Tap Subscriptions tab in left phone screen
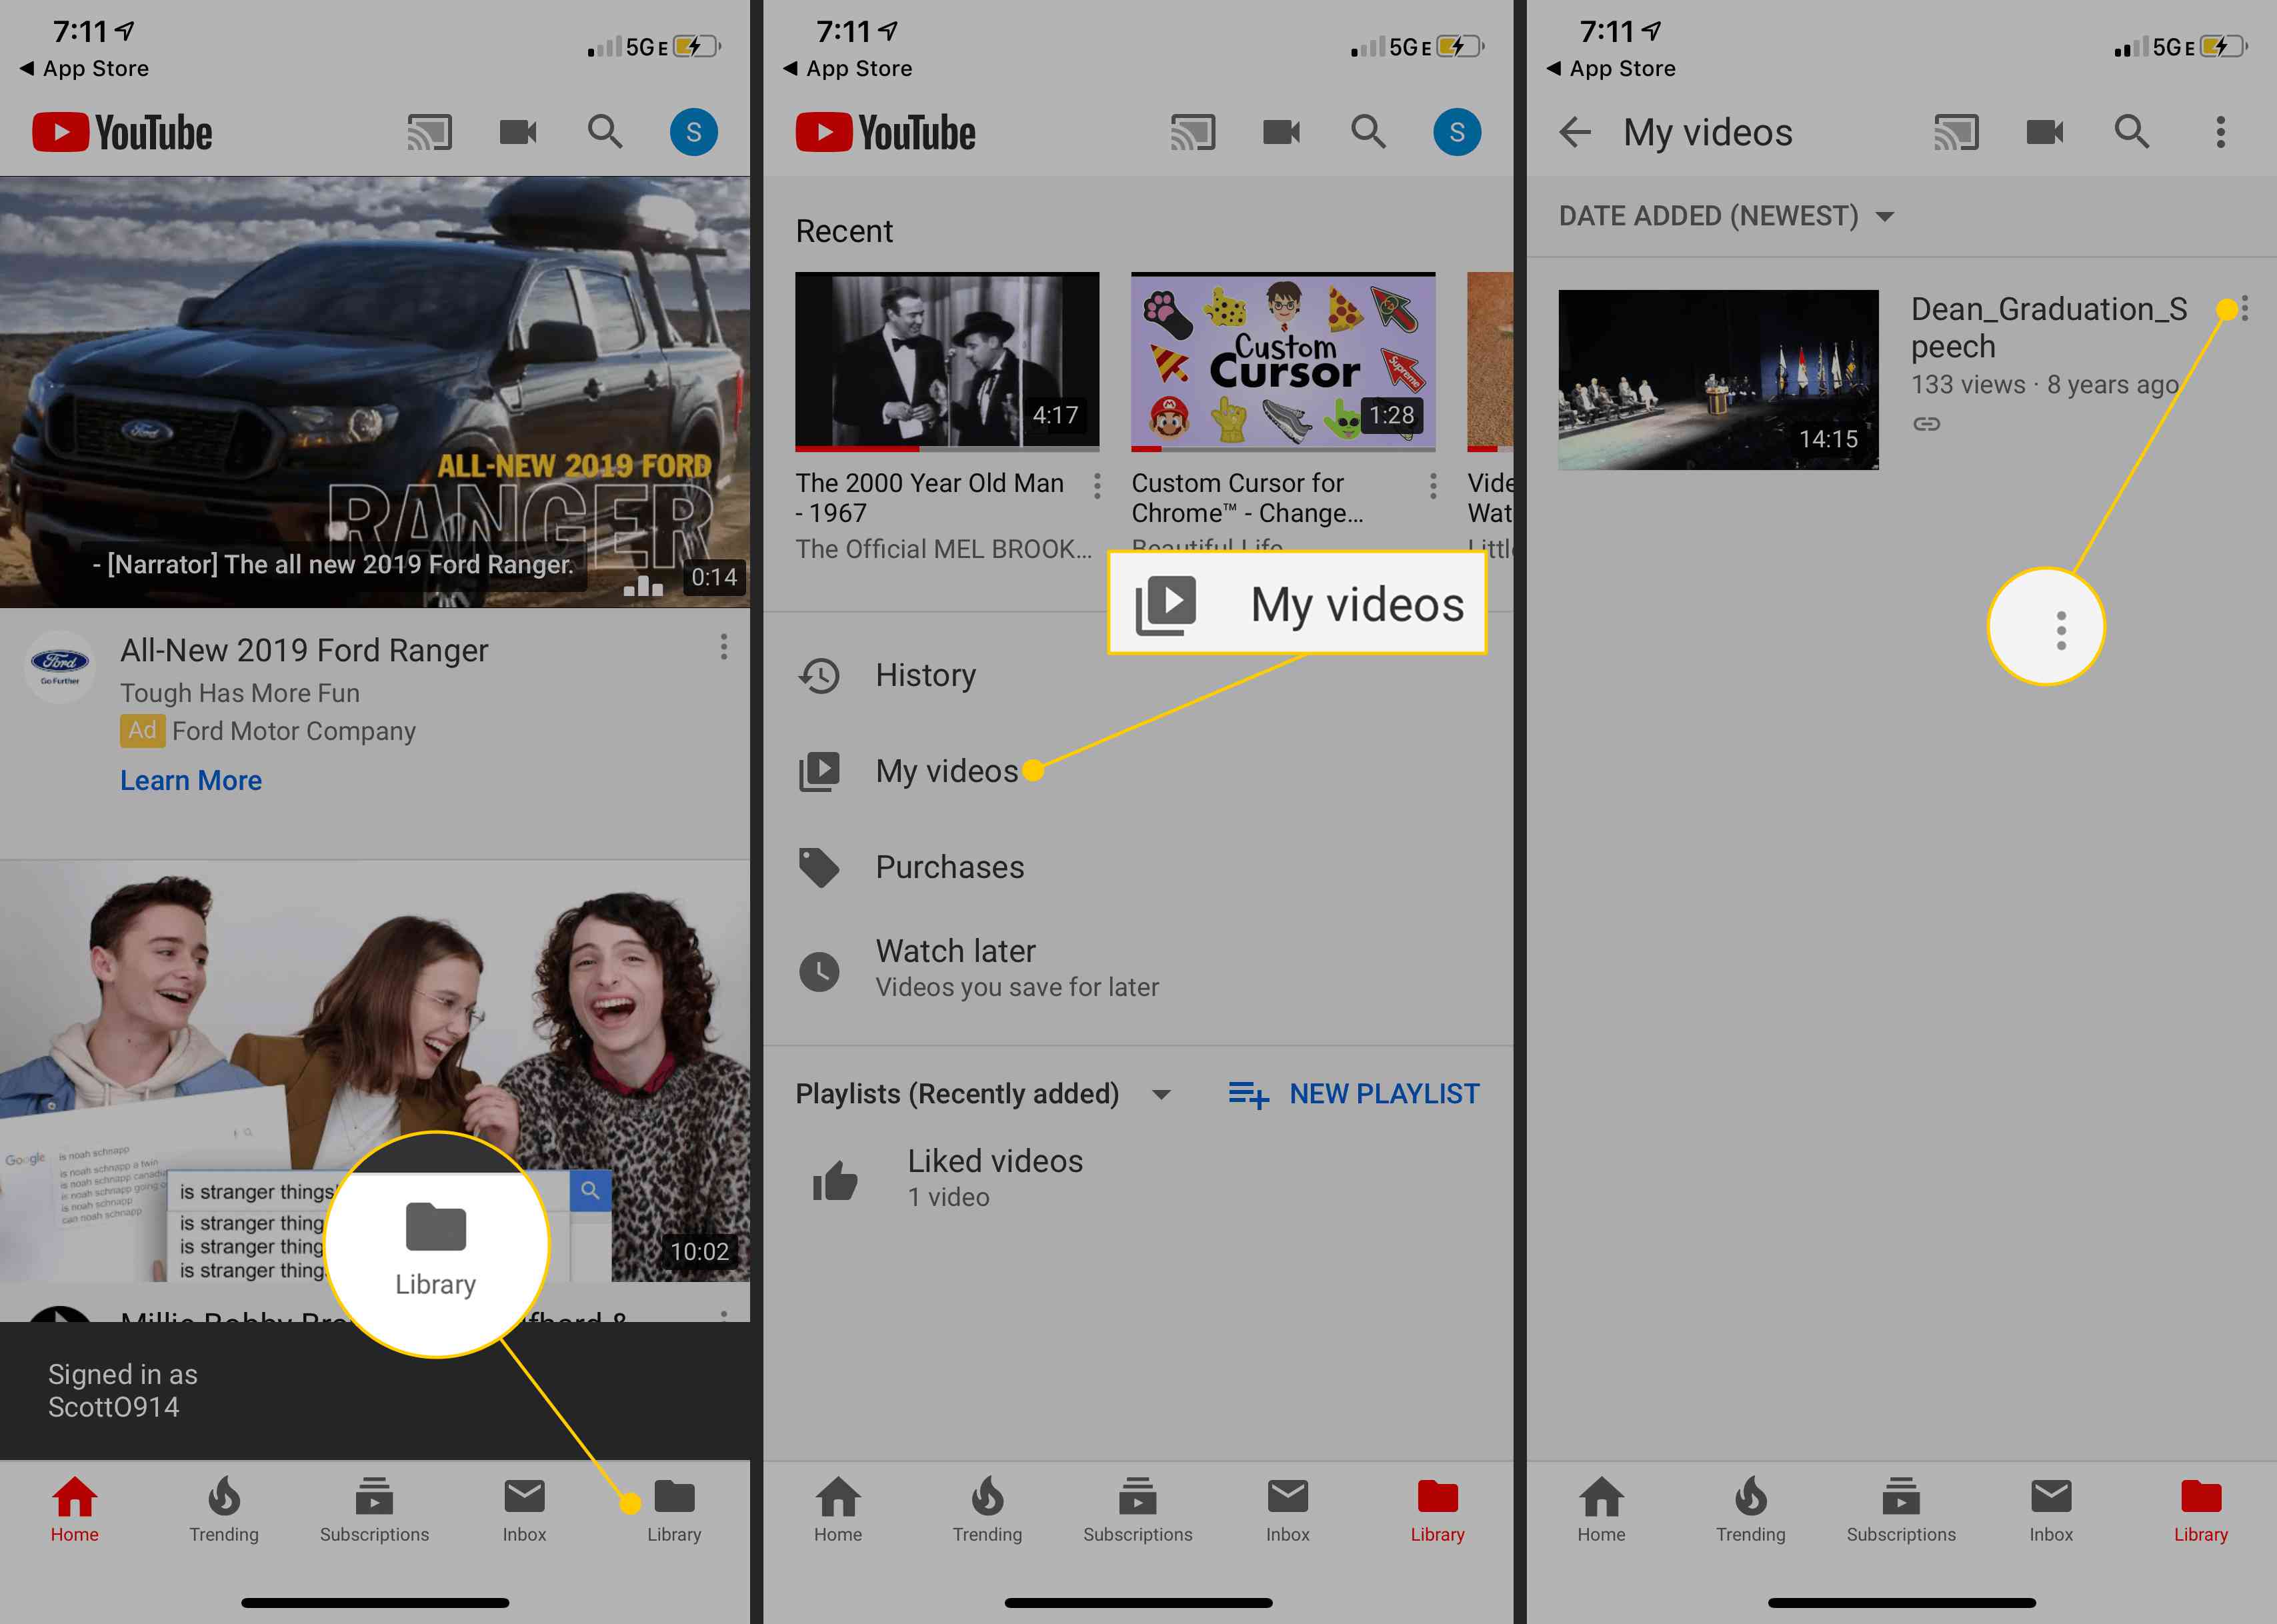 point(374,1510)
